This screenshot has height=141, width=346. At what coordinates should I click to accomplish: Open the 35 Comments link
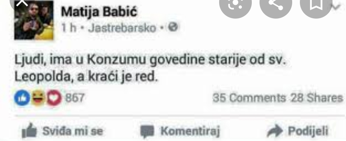tap(249, 98)
